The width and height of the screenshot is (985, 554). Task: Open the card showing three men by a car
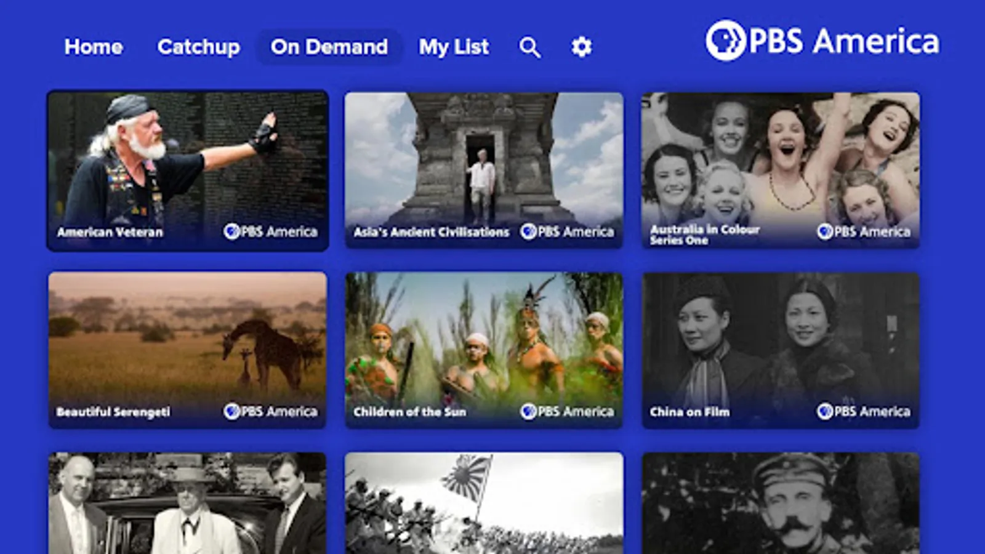pos(188,503)
